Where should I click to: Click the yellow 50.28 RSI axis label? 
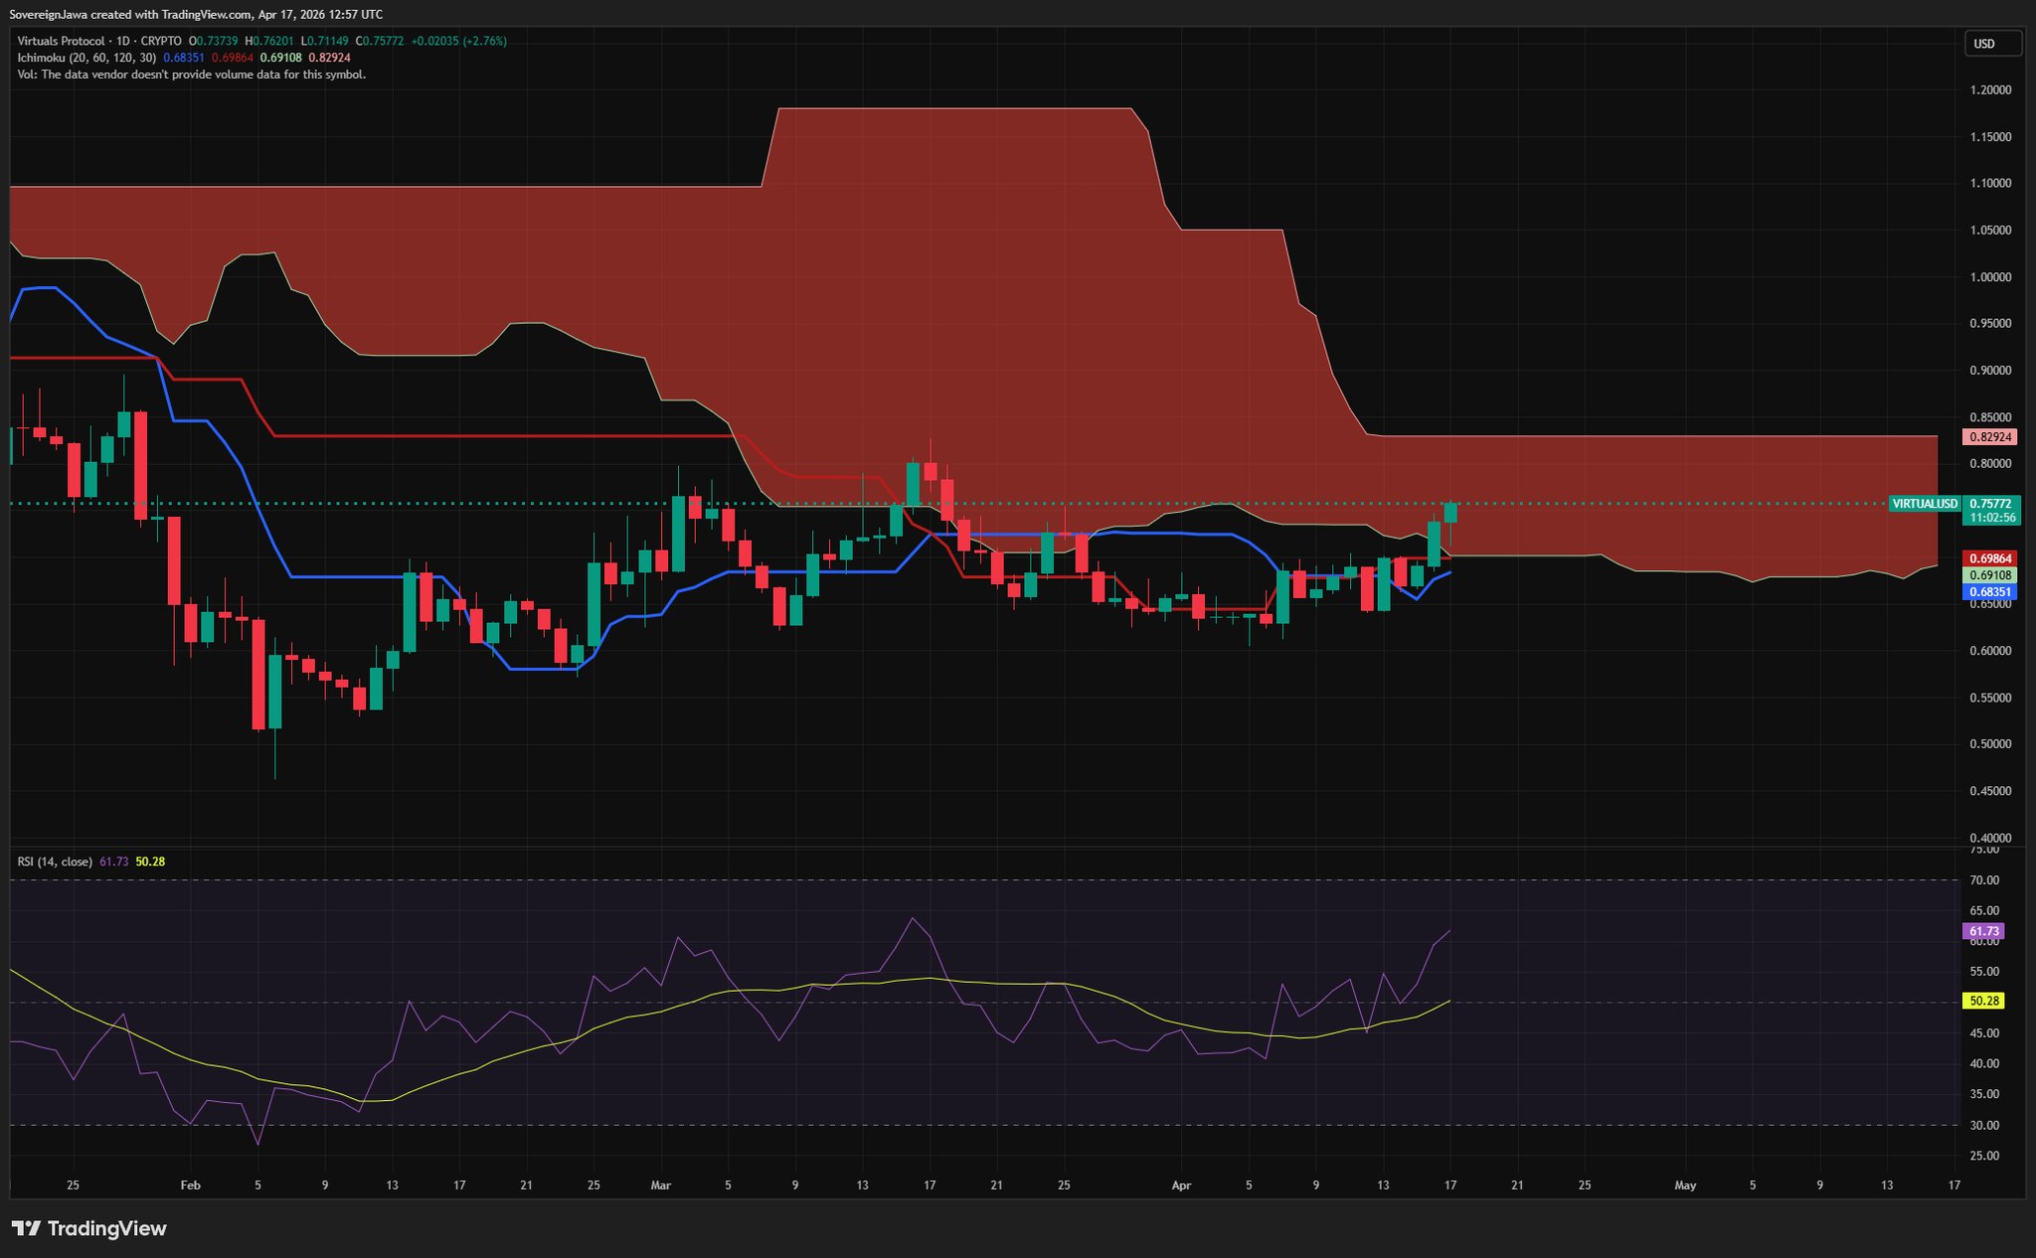pos(1982,1001)
